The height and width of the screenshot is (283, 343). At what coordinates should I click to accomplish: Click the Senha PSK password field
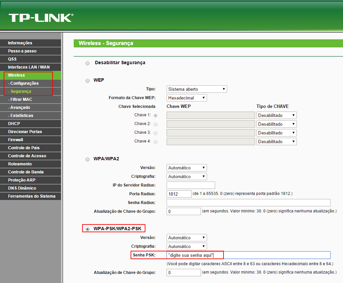pyautogui.click(x=248, y=255)
